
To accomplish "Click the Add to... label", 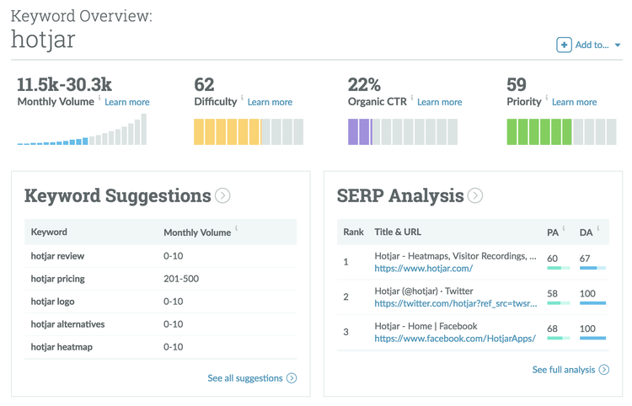I will point(592,45).
